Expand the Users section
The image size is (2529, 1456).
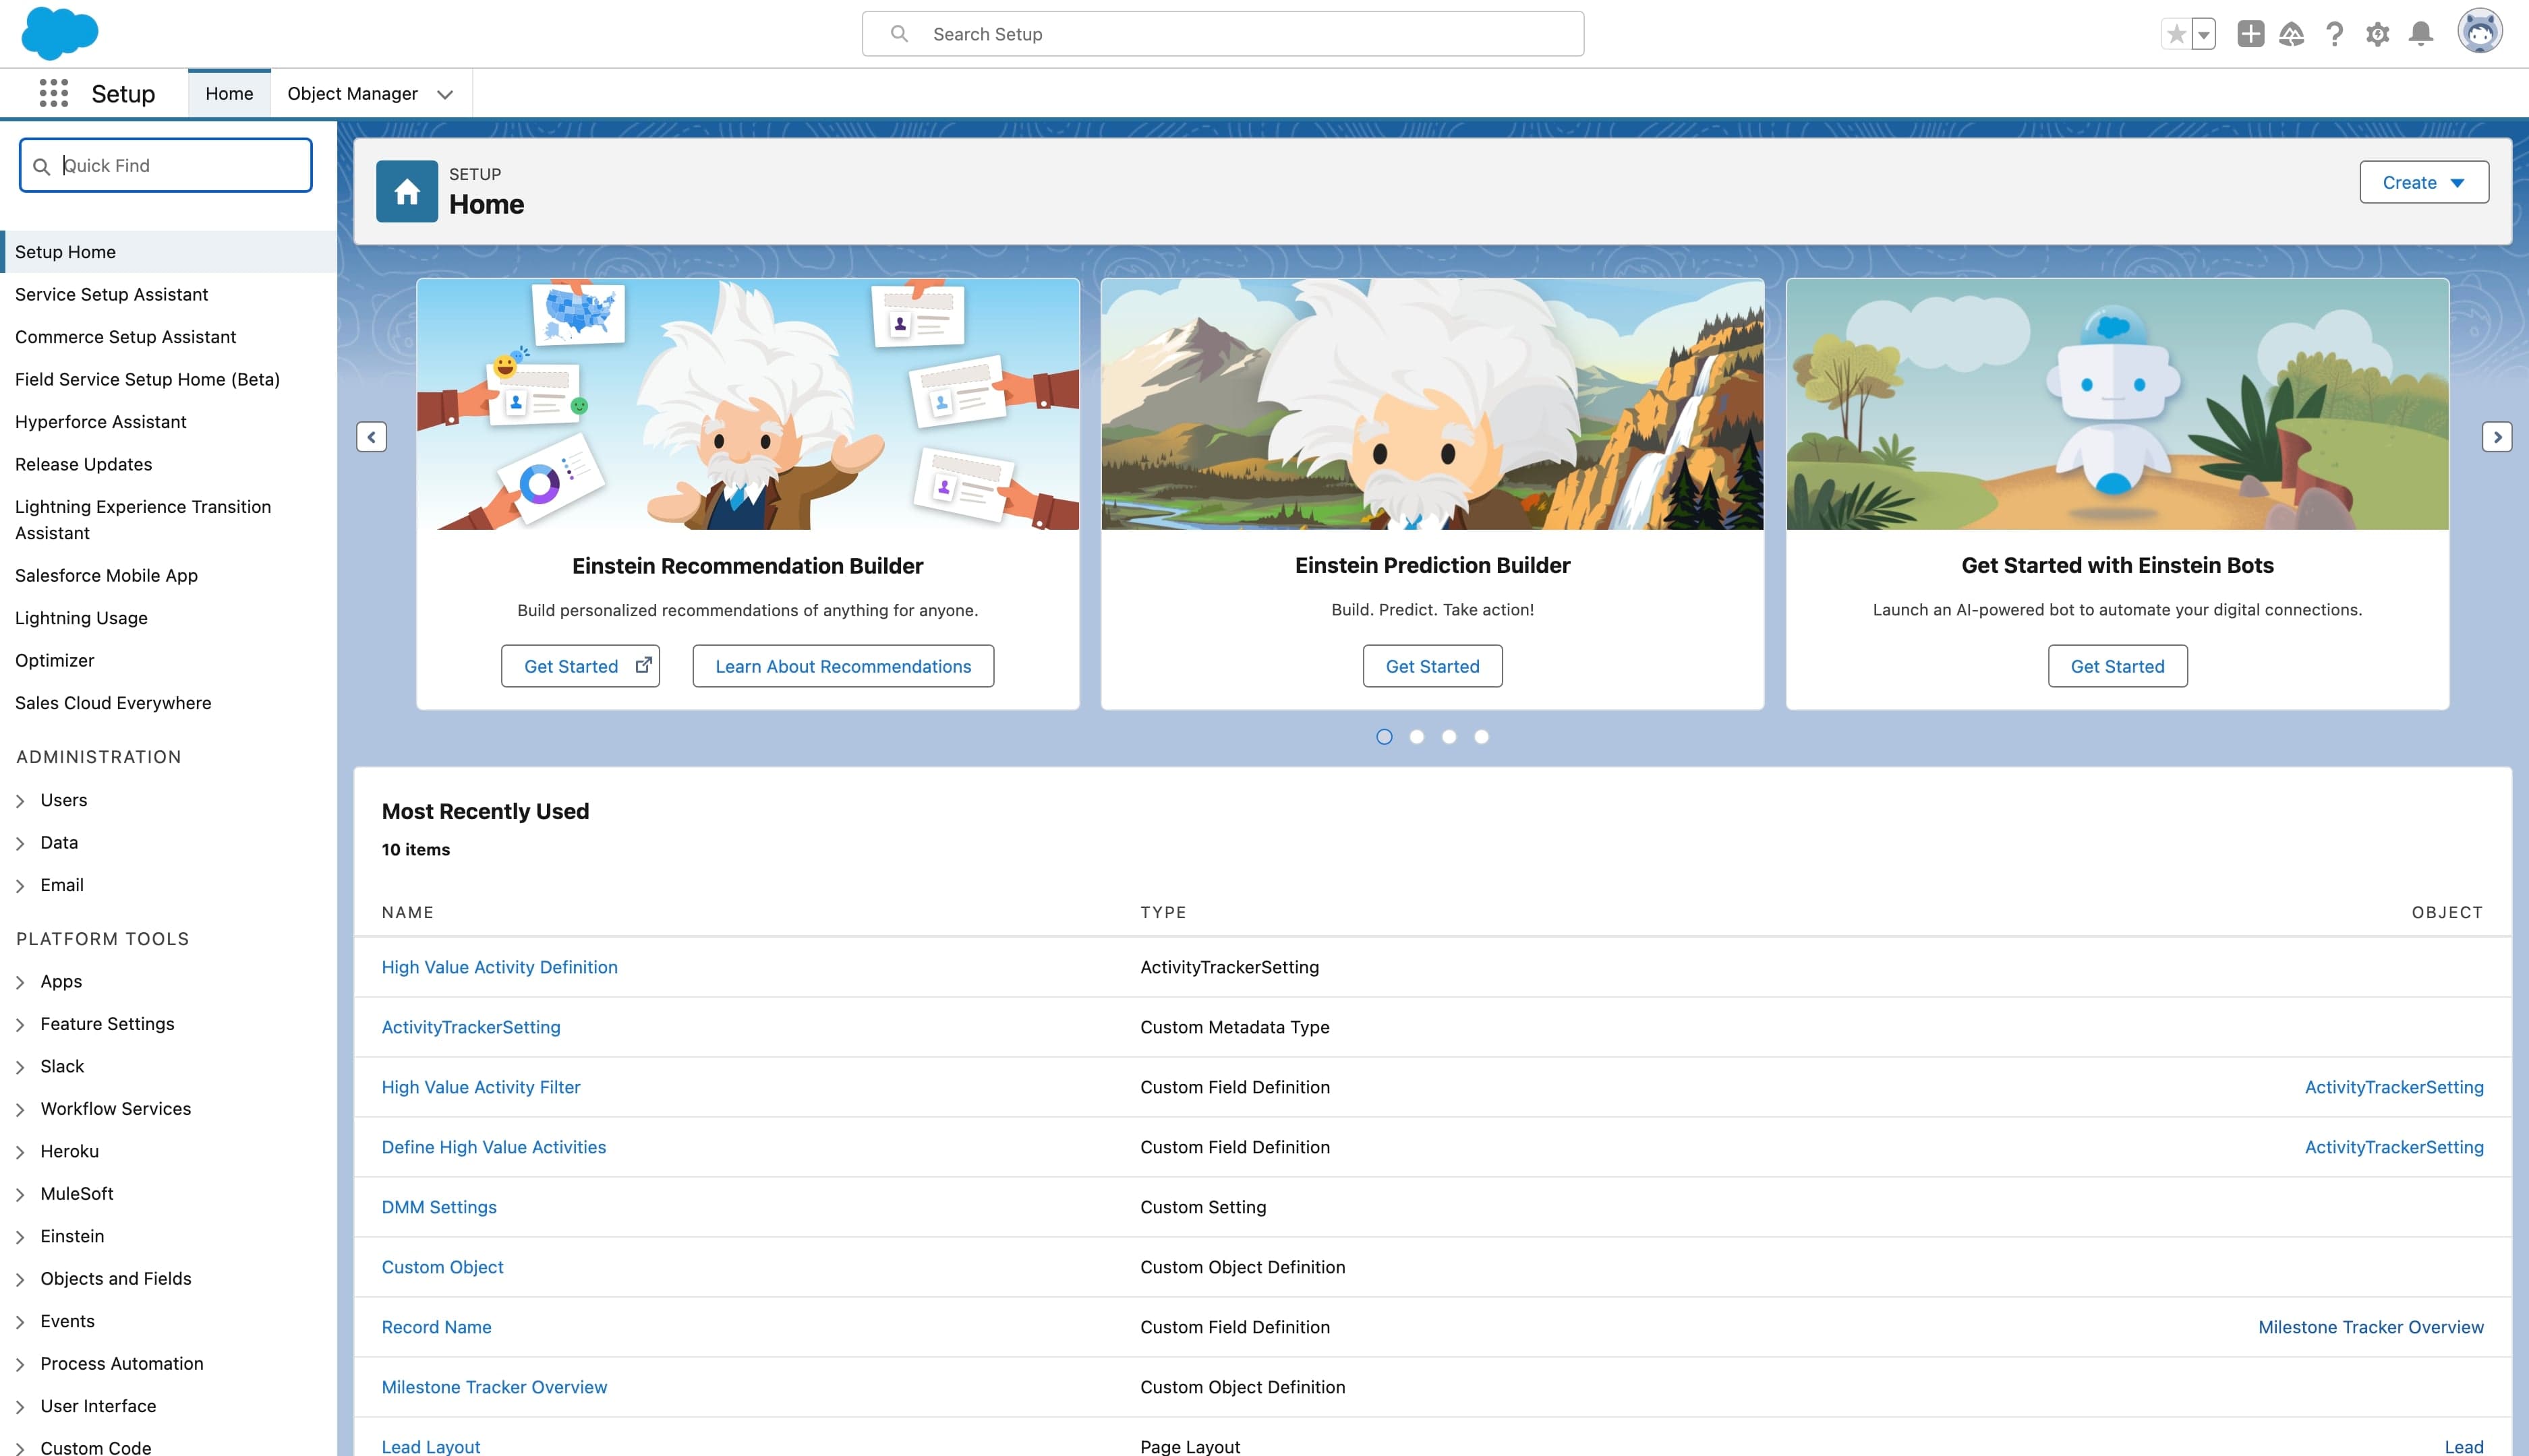click(x=20, y=801)
